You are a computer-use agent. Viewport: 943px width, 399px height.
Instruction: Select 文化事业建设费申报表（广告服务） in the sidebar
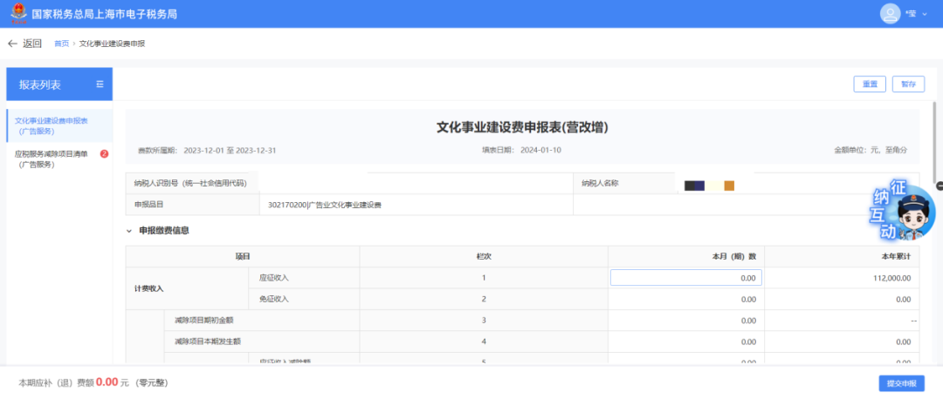52,125
